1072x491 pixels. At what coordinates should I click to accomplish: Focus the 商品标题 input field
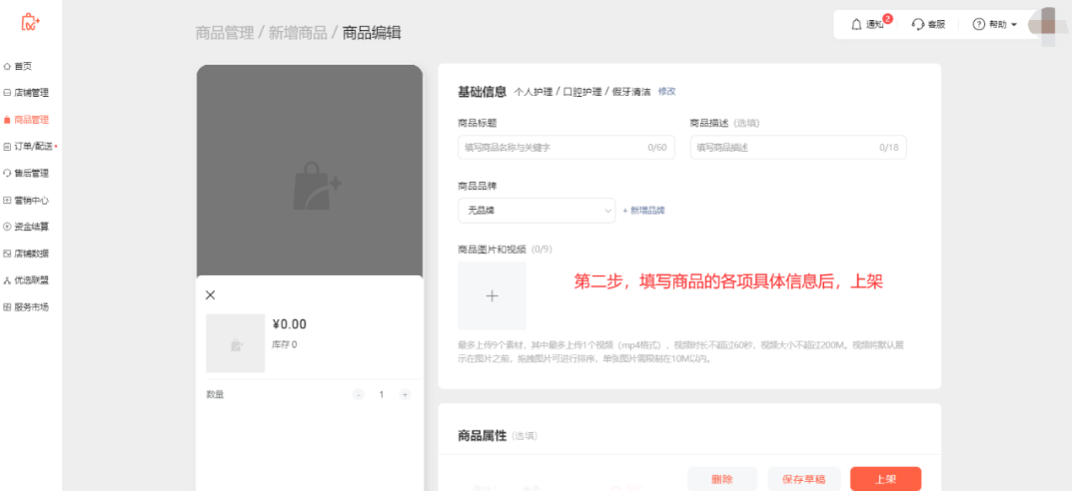point(566,148)
